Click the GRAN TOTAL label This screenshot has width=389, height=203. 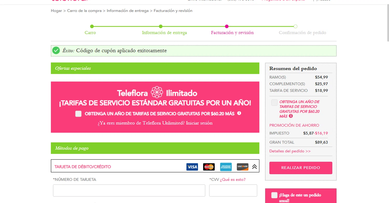pos(282,142)
